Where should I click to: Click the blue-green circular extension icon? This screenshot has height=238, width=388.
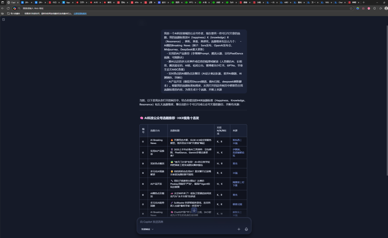pos(357,8)
